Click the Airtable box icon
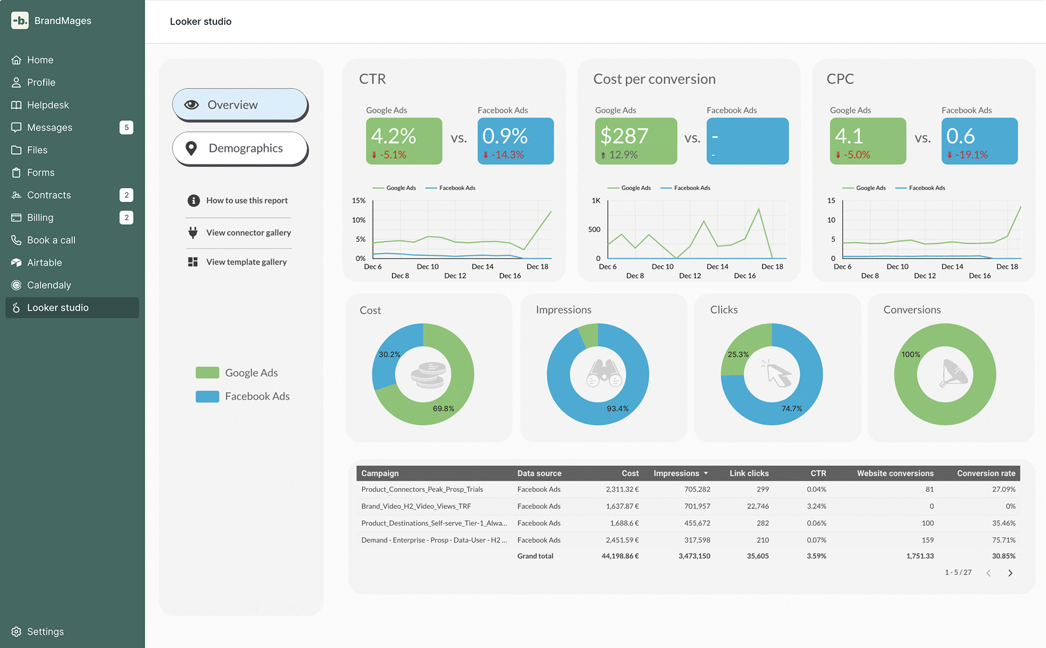The image size is (1046, 648). tap(16, 263)
